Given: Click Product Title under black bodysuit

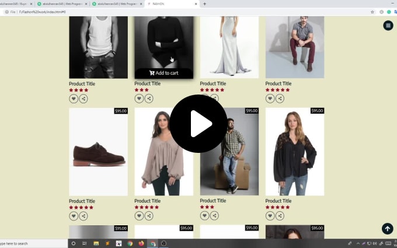Looking at the screenshot, I should (x=147, y=83).
